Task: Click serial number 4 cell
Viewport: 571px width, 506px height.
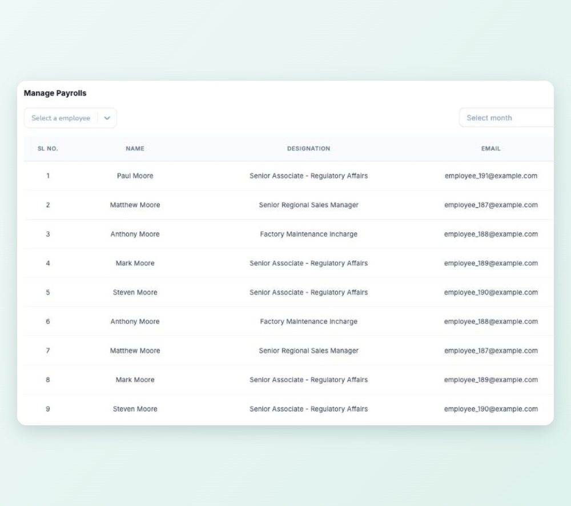Action: coord(48,263)
